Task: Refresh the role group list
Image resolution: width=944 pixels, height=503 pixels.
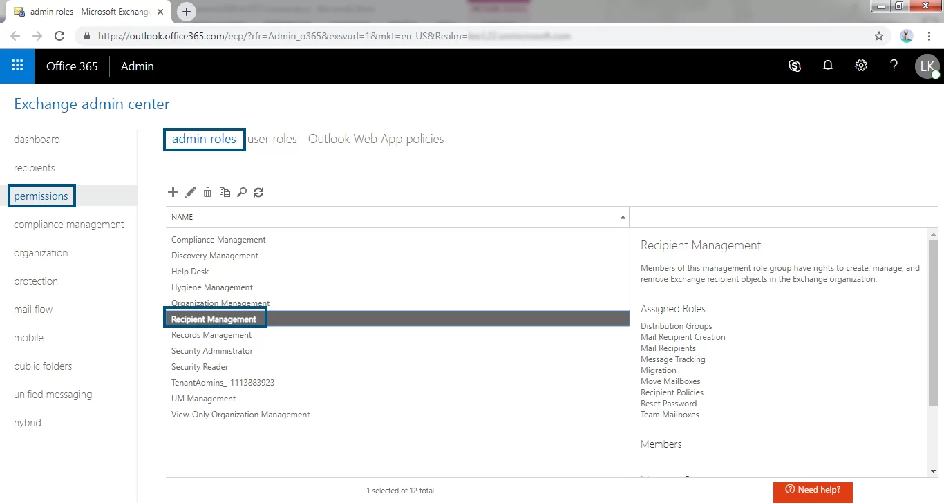Action: click(258, 192)
